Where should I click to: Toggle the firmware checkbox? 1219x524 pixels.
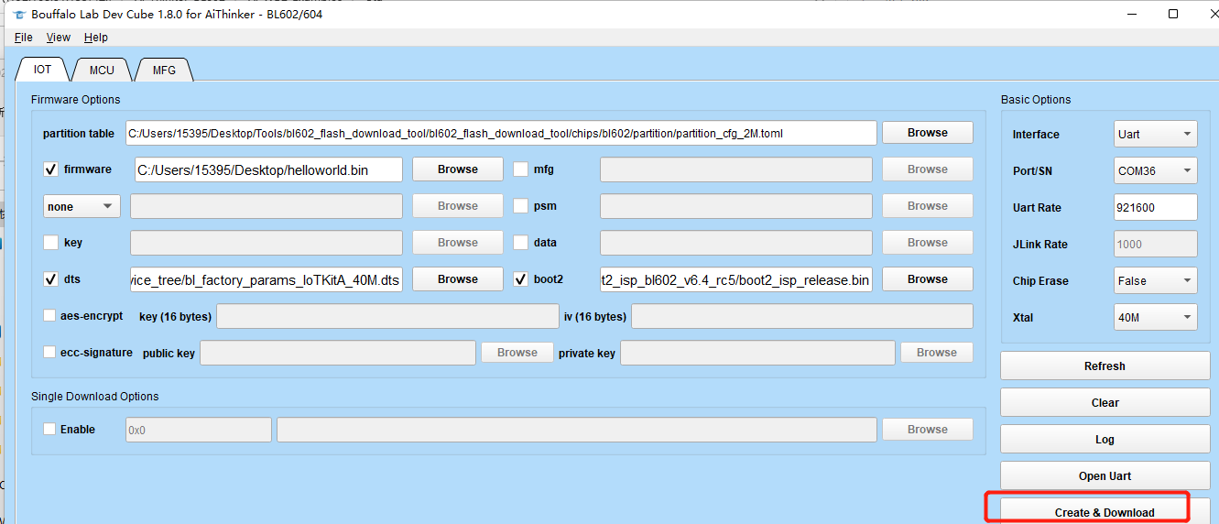50,169
